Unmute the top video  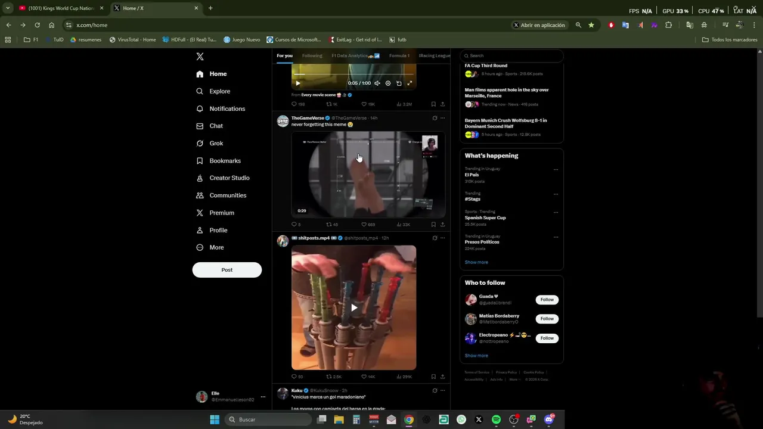[377, 83]
